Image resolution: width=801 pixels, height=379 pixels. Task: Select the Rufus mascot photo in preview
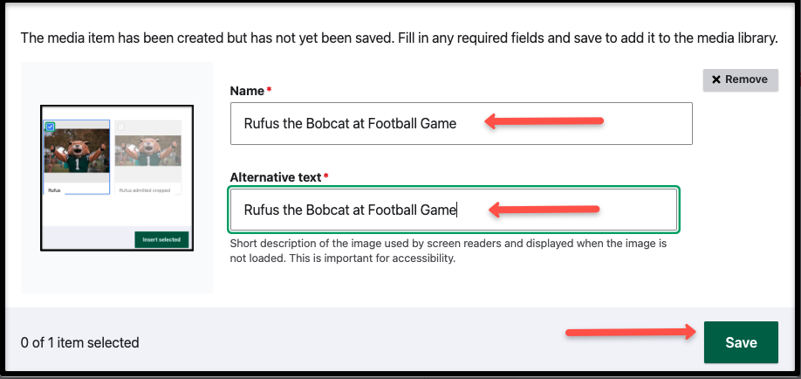pyautogui.click(x=77, y=150)
